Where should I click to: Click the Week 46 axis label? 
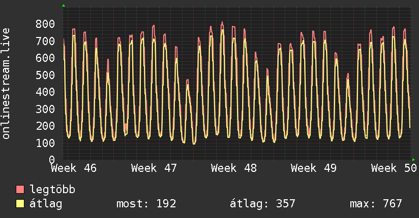coord(74,168)
